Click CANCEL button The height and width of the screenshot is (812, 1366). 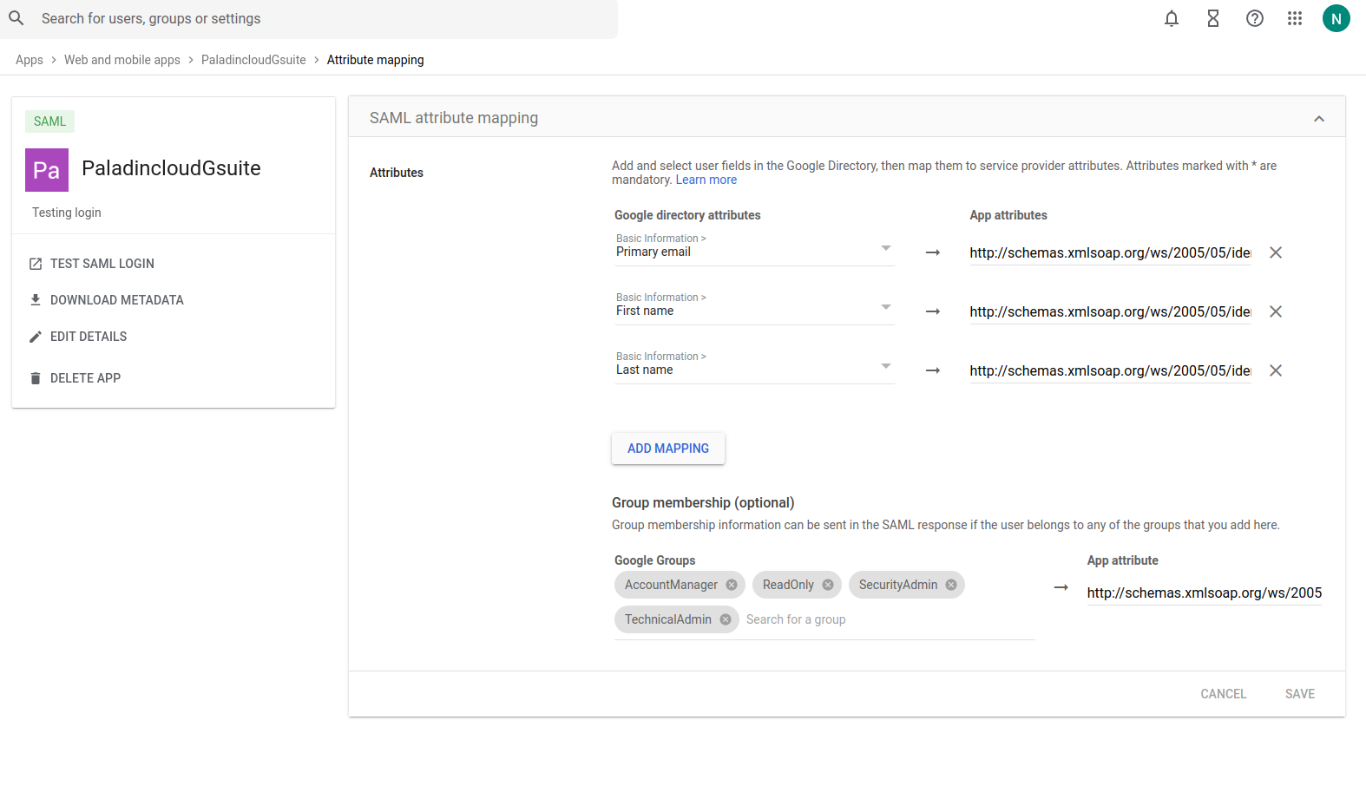(x=1224, y=694)
